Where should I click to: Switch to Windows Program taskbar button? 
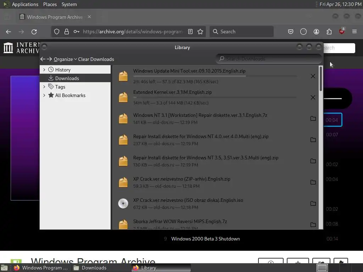41,268
